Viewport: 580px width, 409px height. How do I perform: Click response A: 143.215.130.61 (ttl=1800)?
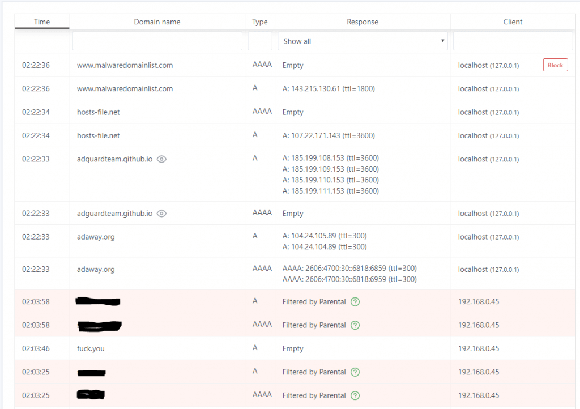coord(329,89)
